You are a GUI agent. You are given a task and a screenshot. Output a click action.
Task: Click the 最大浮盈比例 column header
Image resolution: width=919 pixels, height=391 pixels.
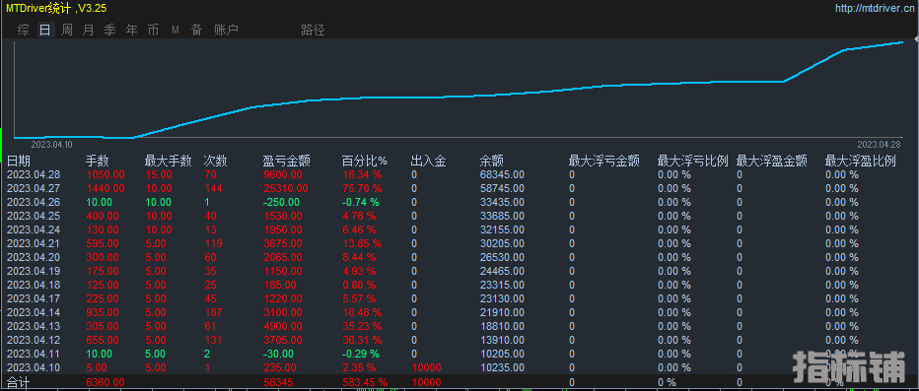coord(861,161)
